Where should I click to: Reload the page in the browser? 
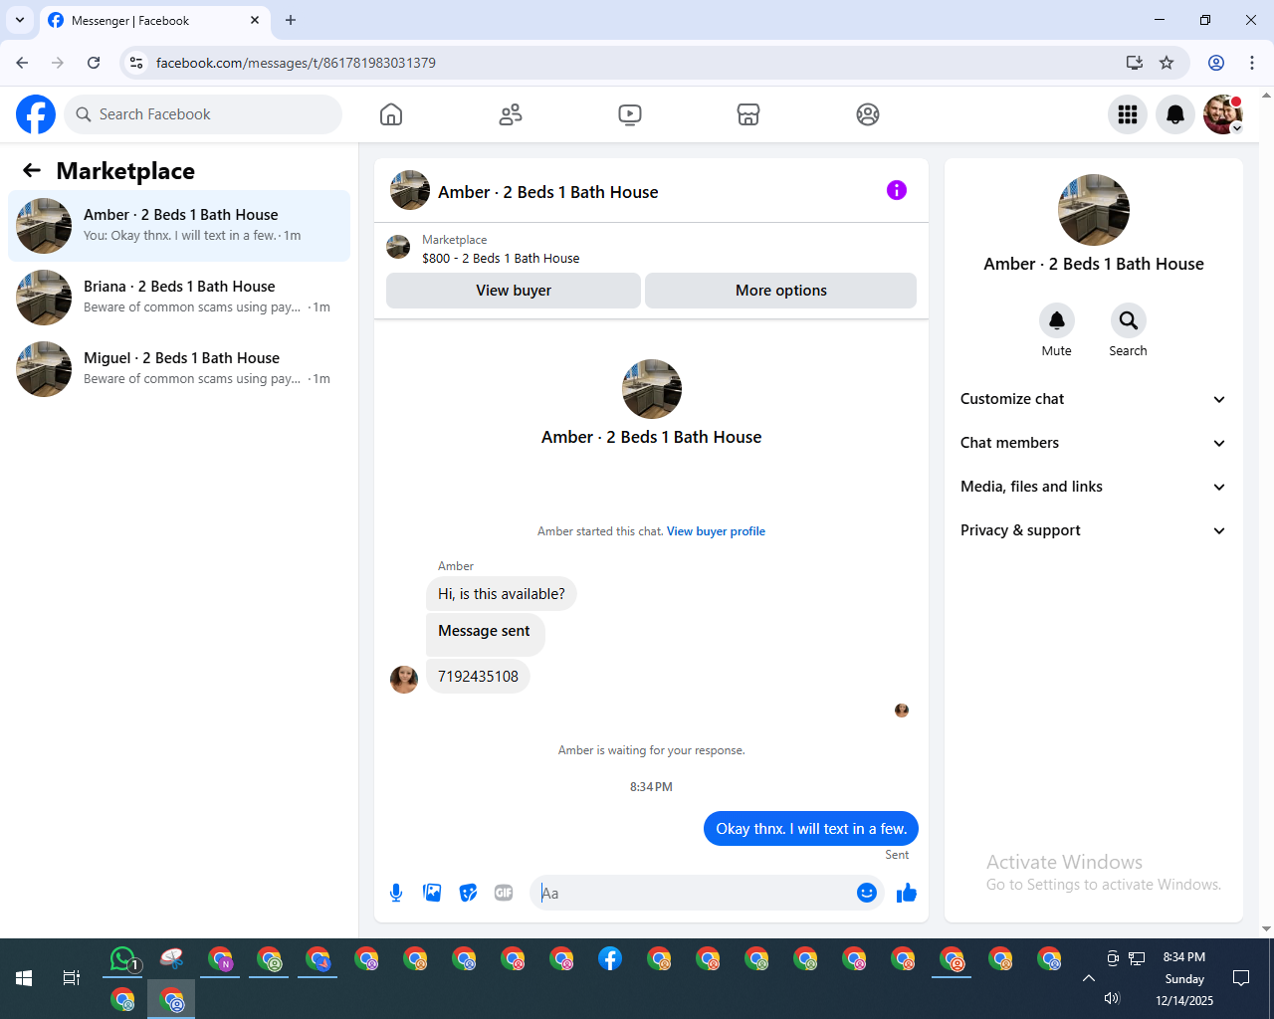[94, 63]
